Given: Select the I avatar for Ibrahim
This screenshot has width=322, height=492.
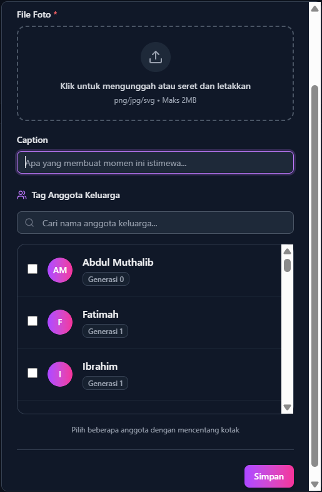Looking at the screenshot, I should [x=60, y=374].
